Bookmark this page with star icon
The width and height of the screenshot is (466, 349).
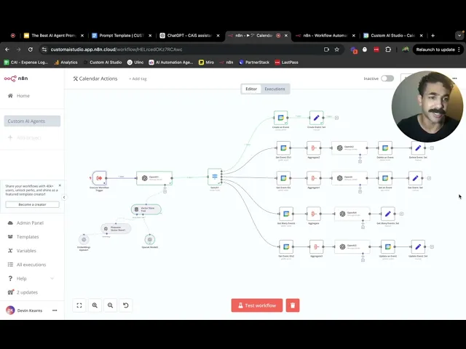coord(336,49)
